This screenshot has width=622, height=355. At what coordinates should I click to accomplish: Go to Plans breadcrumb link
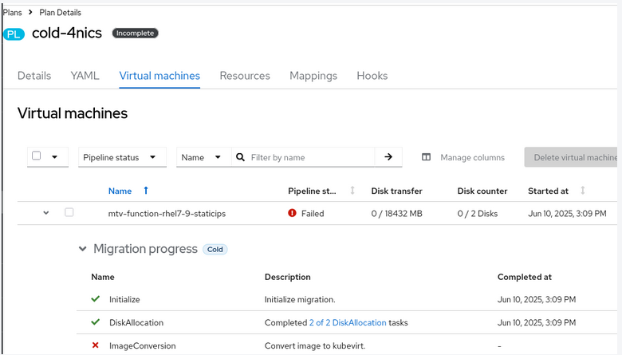tap(12, 13)
